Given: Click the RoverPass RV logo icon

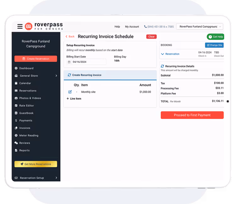Looking at the screenshot, I should [x=29, y=26].
